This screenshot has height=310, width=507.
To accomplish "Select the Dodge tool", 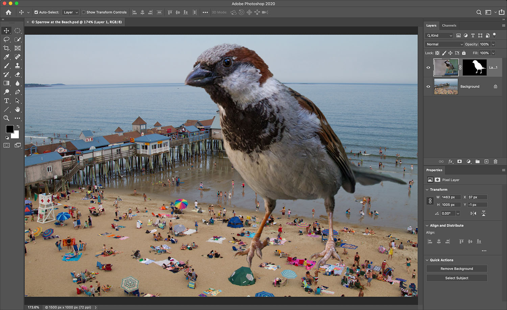I will coord(6,92).
